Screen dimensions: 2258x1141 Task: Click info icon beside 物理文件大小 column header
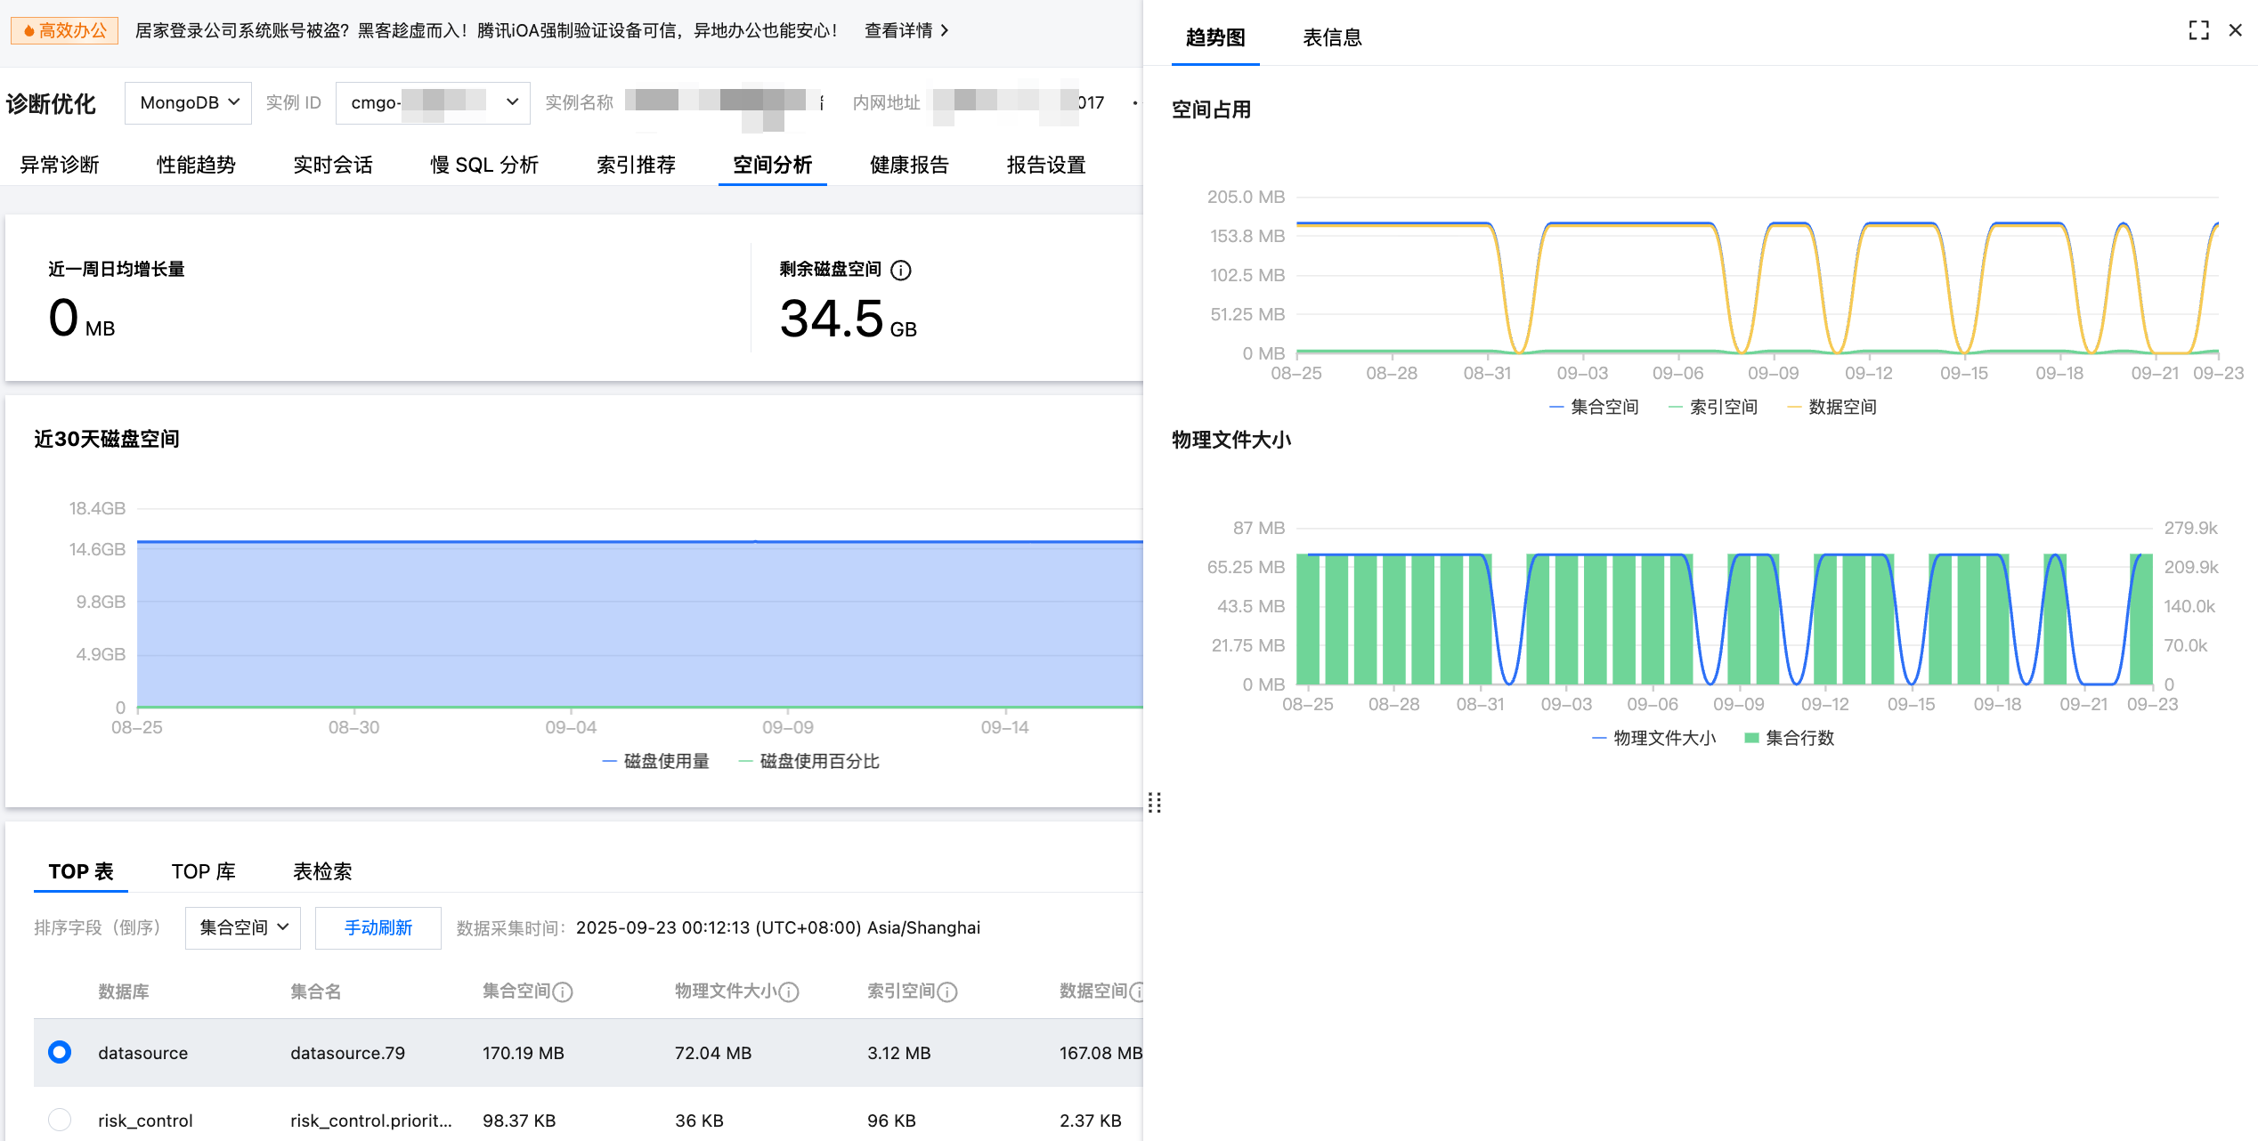tap(789, 991)
